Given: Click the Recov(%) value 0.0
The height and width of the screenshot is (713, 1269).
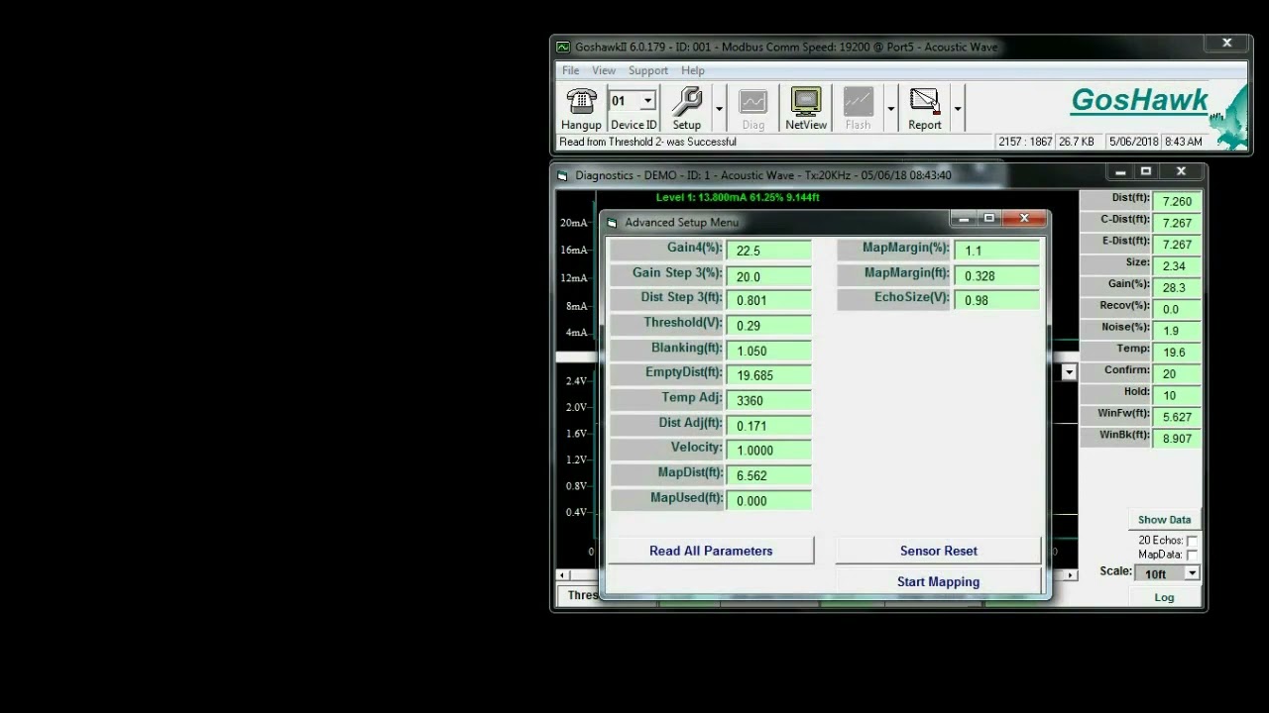Looking at the screenshot, I should point(1177,309).
